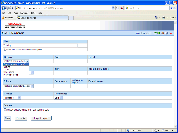Open the Formatted format dropdown
The width and height of the screenshot is (178, 133).
coord(19,98)
